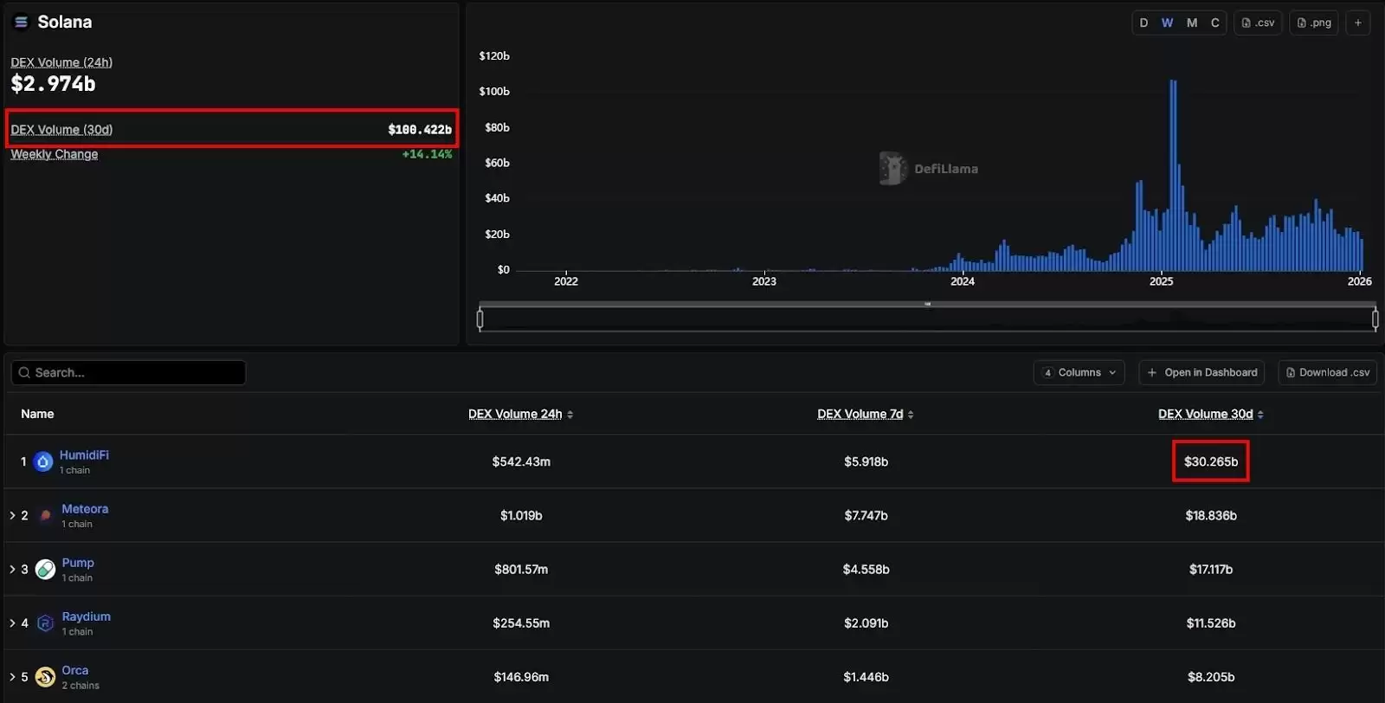Click the Orca protocol logo
1385x703 pixels.
coord(45,677)
